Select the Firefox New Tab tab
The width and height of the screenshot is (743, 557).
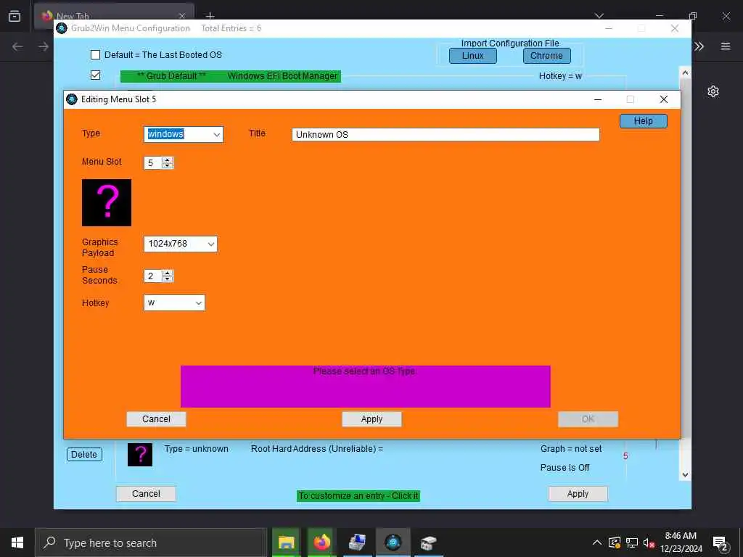(x=114, y=15)
